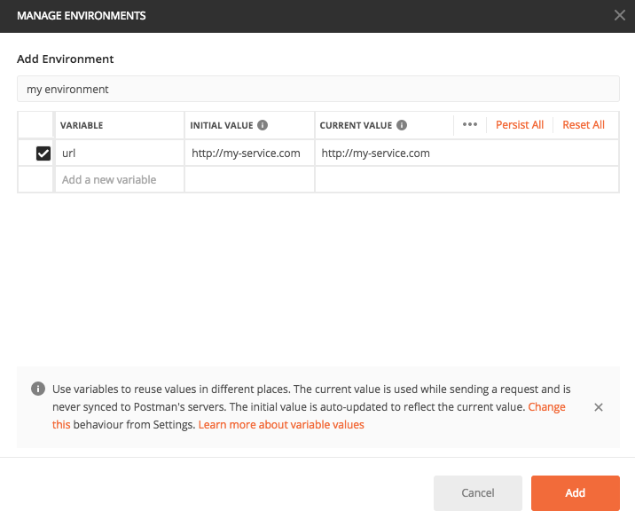
Task: Click the Change this settings link
Action: coord(546,406)
